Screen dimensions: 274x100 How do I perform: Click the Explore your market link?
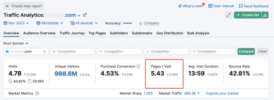pyautogui.click(x=222, y=93)
